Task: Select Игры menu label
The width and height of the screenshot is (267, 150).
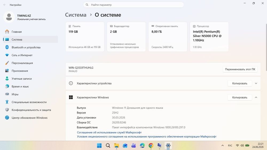Action: coord(15,94)
